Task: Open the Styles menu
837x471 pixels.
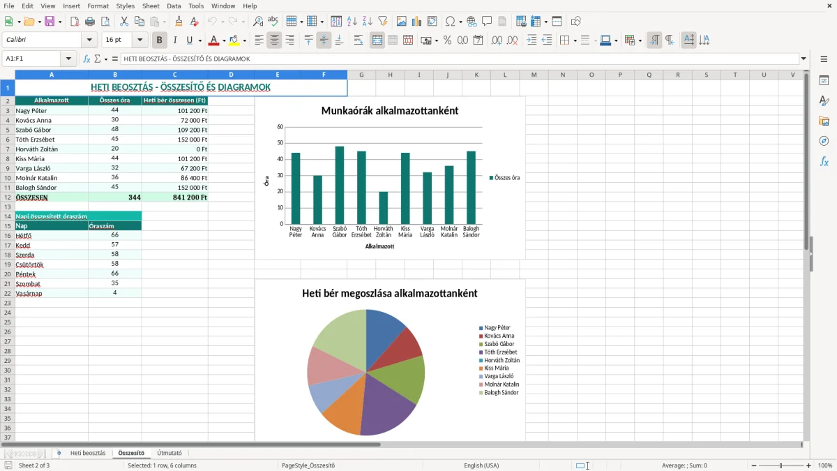Action: 126,6
